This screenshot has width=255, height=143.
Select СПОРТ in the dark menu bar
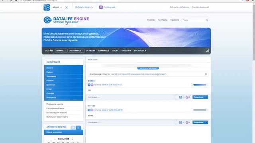coord(115,51)
